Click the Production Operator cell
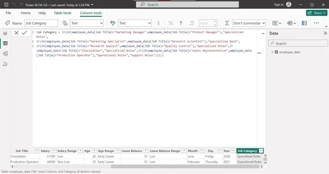329x174 pixels. [x=25, y=161]
